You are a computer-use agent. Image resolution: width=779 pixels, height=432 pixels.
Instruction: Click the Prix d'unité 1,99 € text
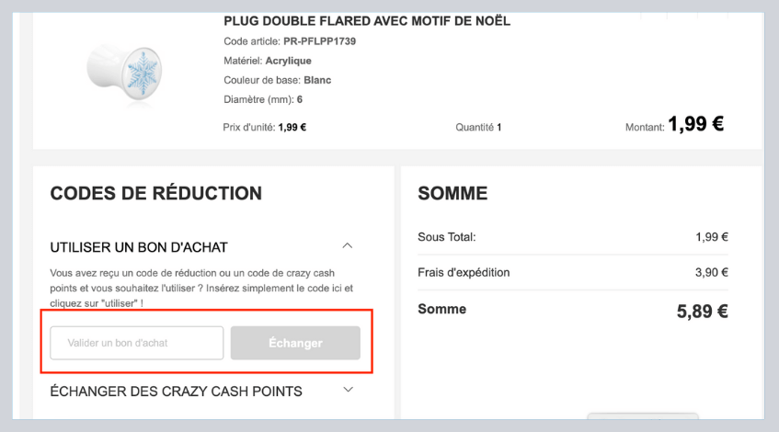[x=265, y=128]
